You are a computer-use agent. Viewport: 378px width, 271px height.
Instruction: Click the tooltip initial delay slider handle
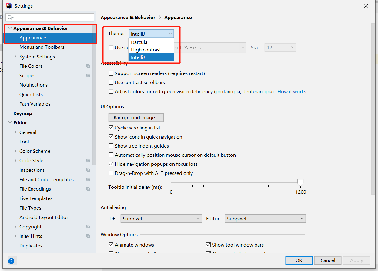pyautogui.click(x=300, y=182)
